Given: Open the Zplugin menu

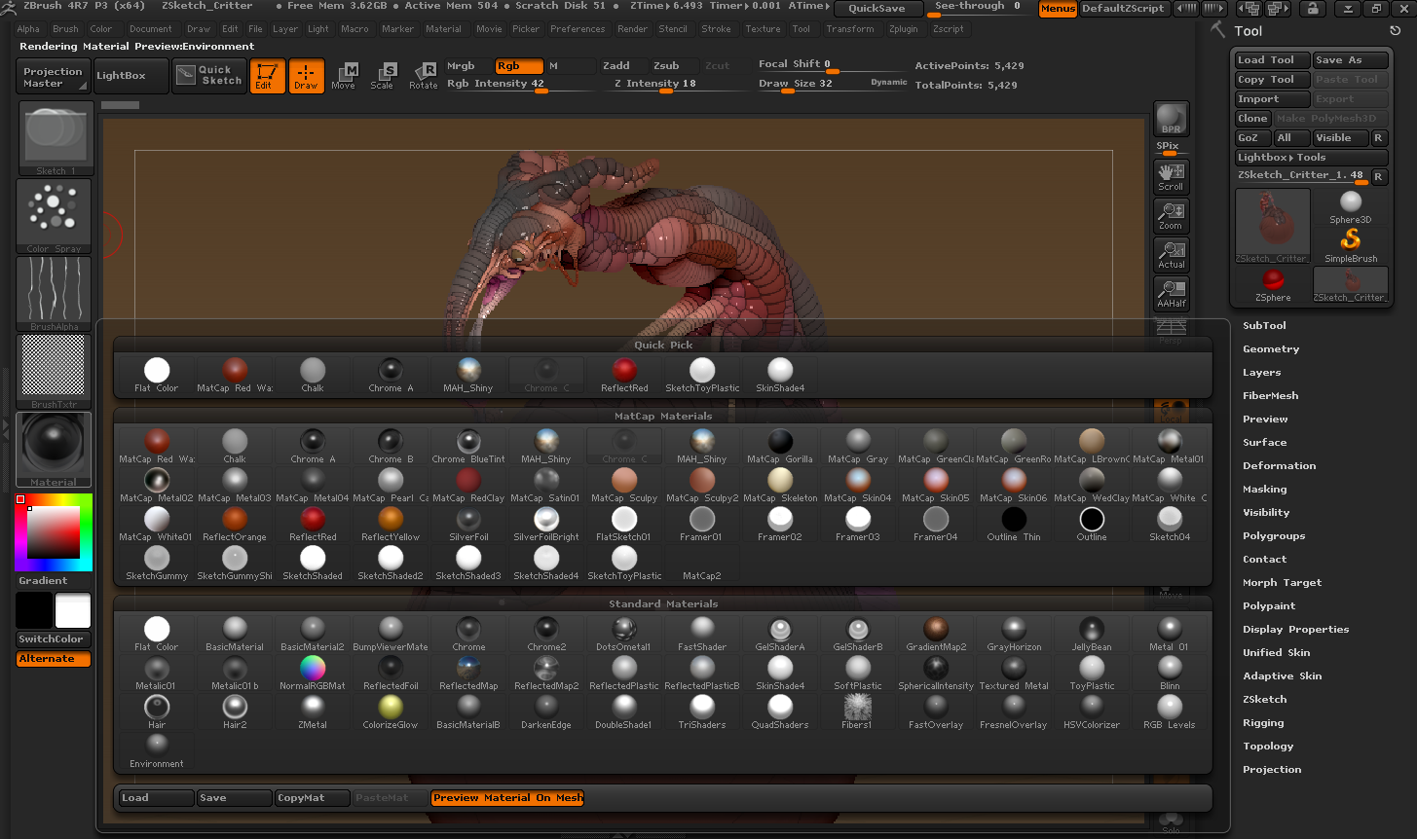Looking at the screenshot, I should [903, 29].
